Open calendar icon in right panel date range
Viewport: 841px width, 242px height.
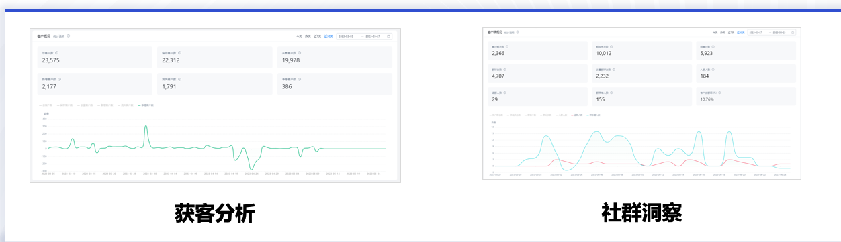point(793,32)
